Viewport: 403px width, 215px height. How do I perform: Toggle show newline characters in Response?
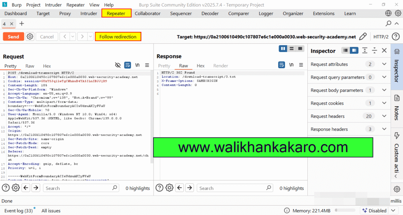point(291,65)
